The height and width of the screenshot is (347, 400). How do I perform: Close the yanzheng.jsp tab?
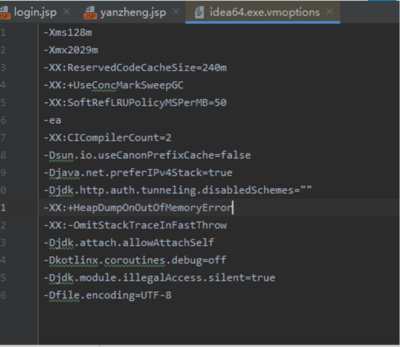pos(176,12)
